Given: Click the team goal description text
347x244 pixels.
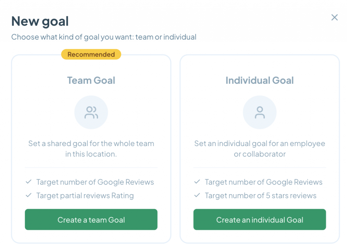Looking at the screenshot, I should coord(91,148).
